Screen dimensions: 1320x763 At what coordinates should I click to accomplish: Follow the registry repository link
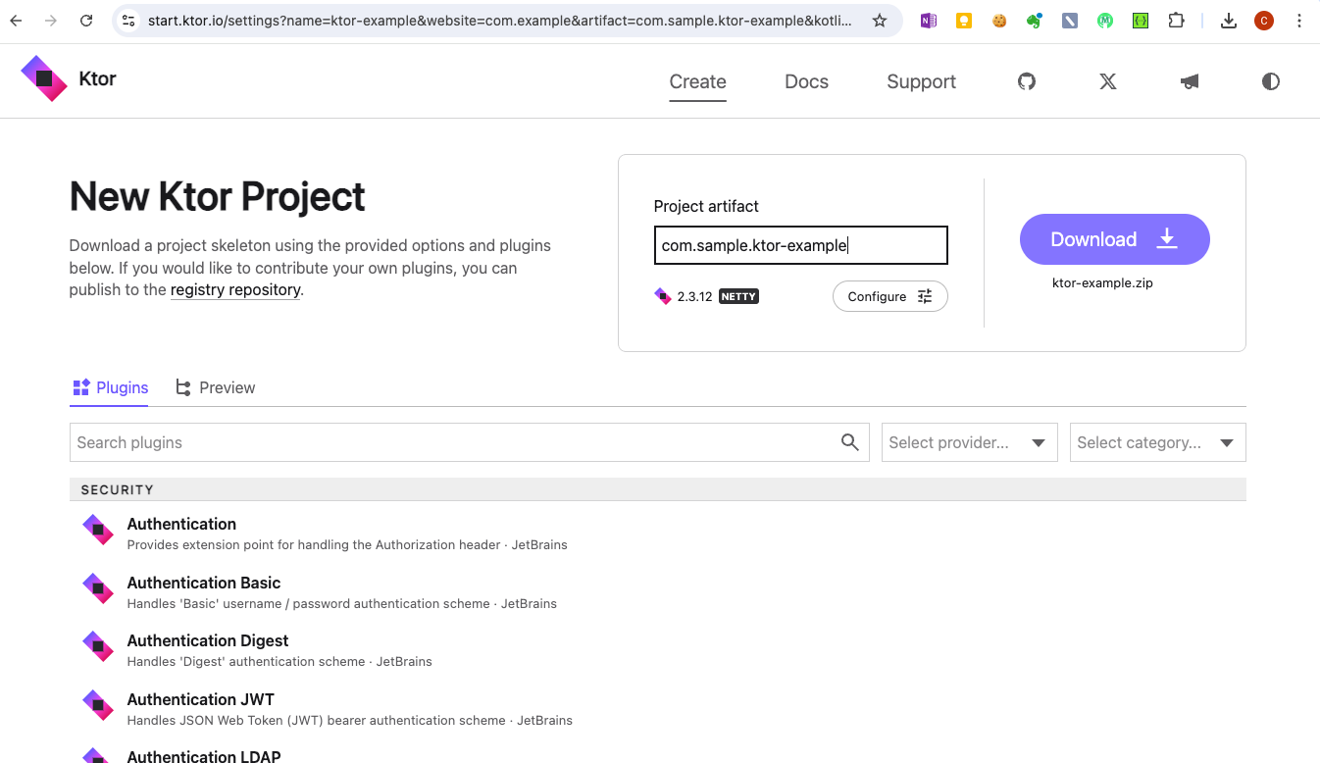click(x=235, y=290)
